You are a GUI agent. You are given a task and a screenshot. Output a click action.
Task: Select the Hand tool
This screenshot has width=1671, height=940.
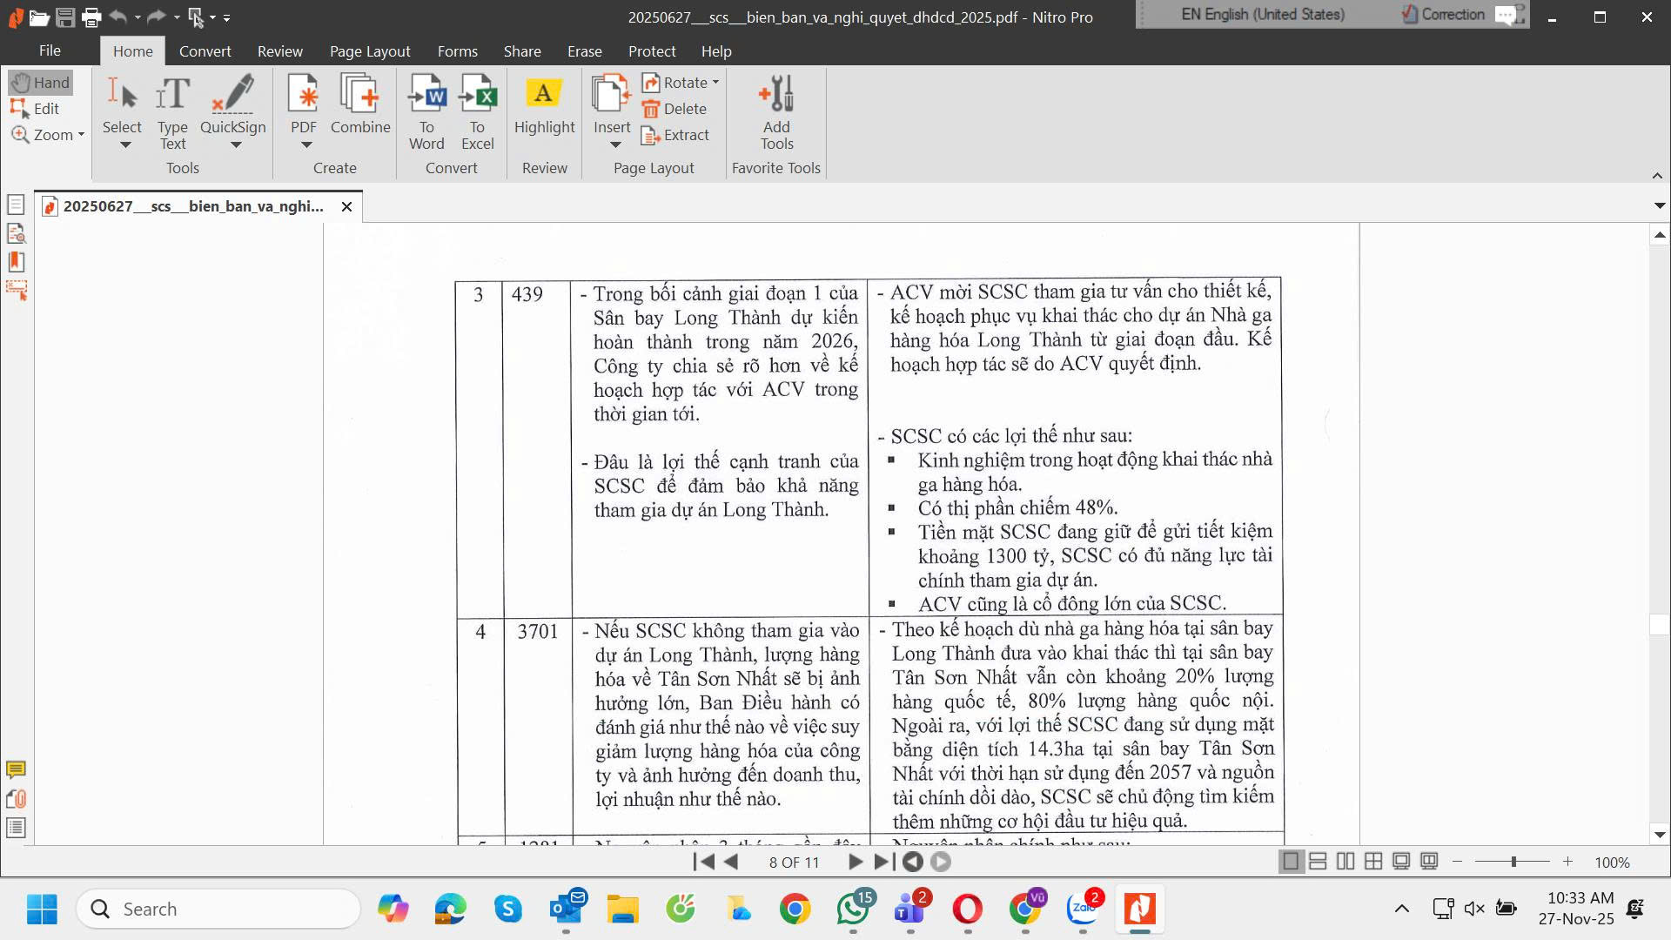tap(41, 83)
